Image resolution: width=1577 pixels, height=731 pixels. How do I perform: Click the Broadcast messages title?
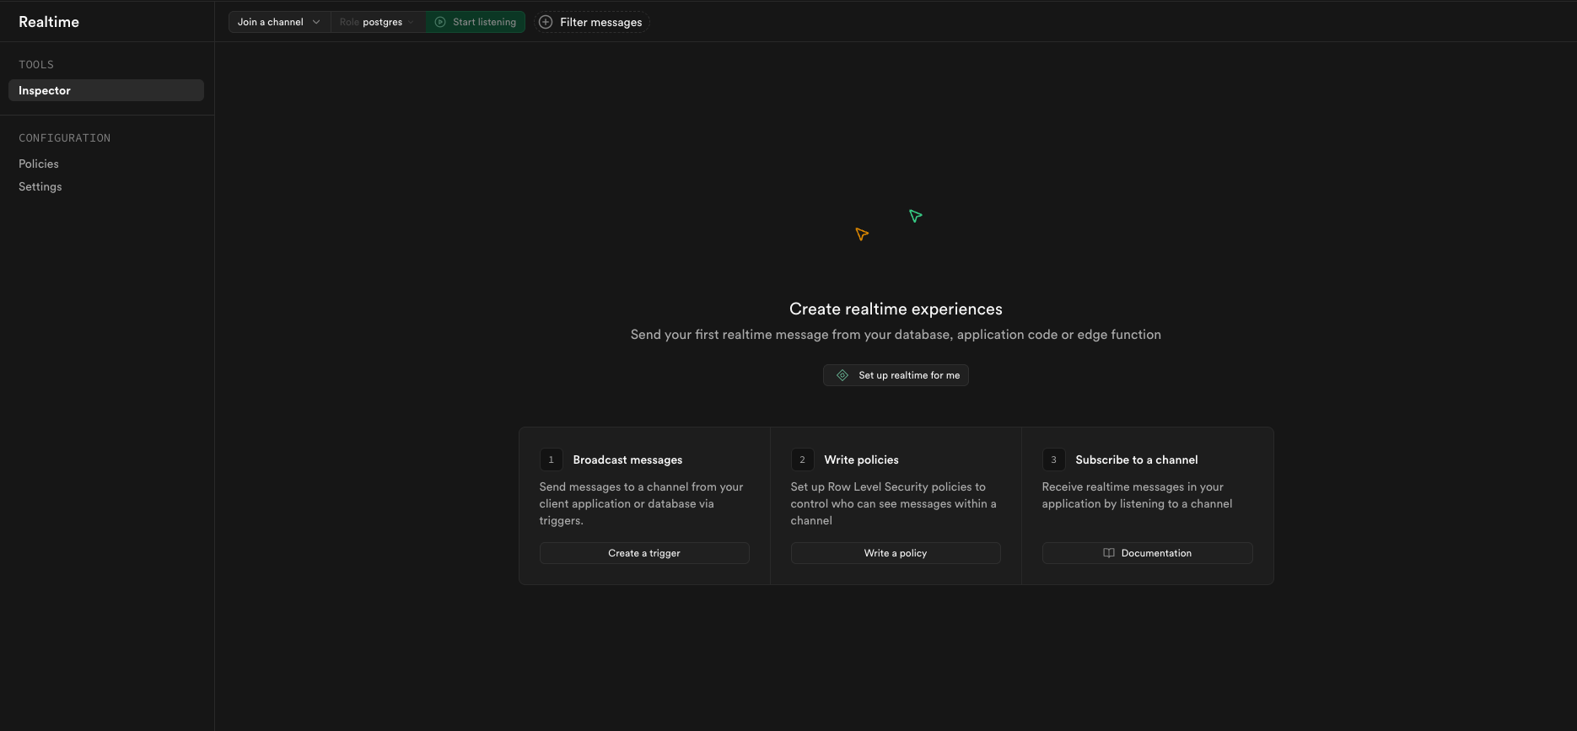coord(627,460)
